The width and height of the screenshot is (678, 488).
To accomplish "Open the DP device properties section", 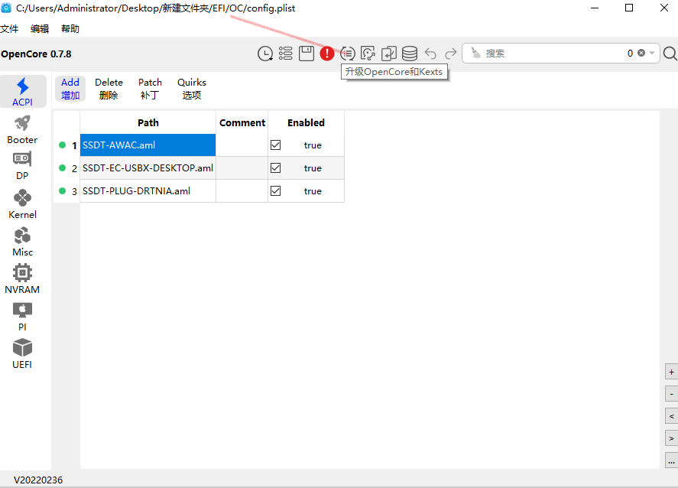I will click(x=22, y=166).
